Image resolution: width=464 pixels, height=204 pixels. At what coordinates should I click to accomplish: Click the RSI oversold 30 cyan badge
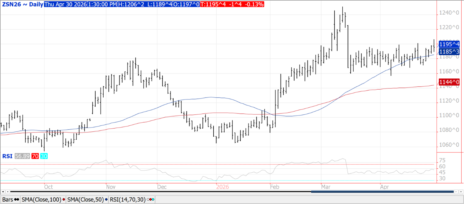[44, 156]
